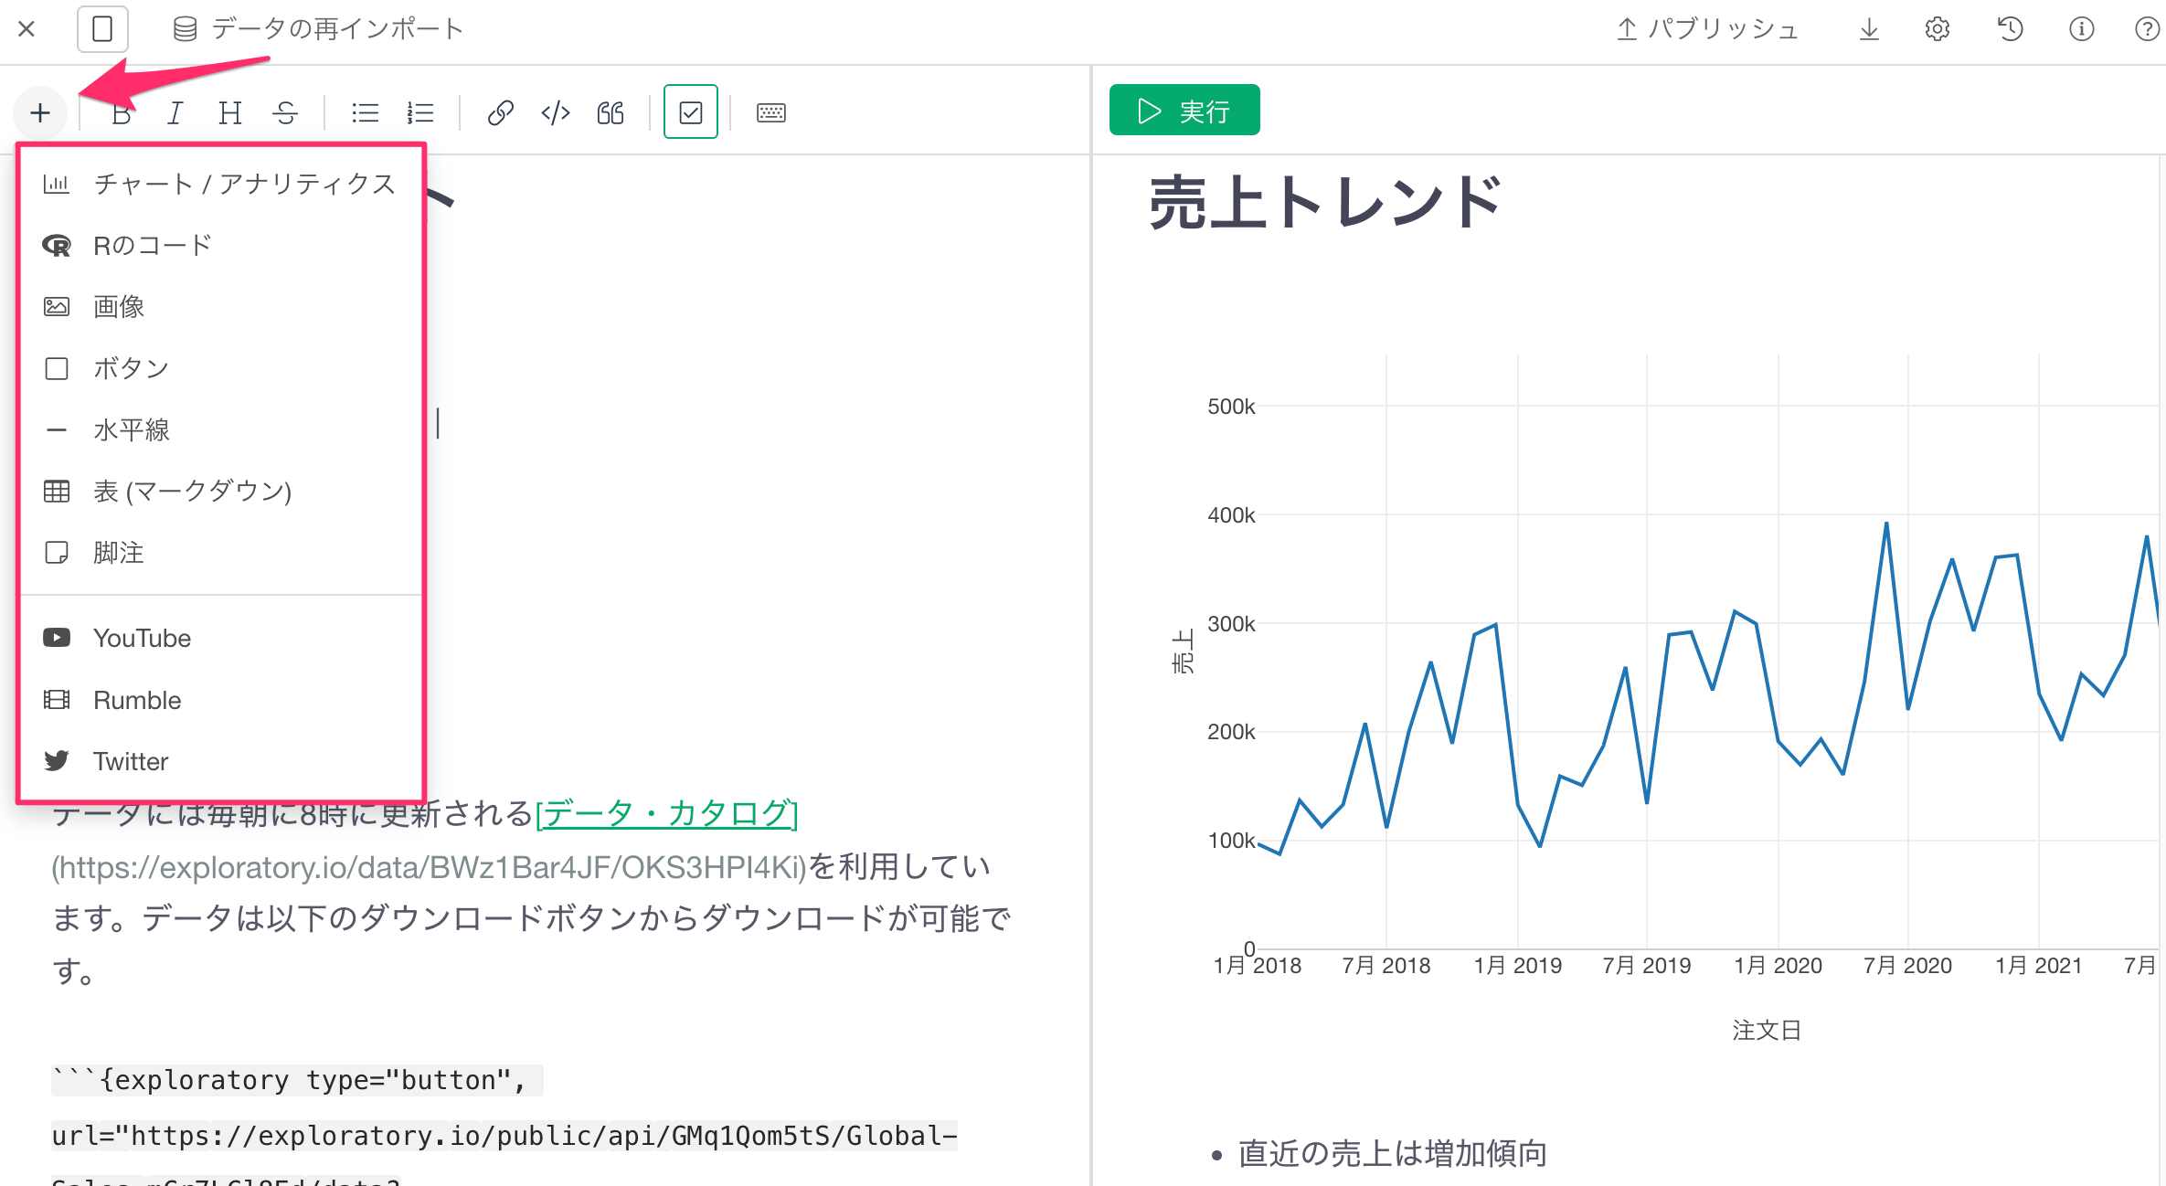2166x1186 pixels.
Task: Apply heading format with H icon
Action: 230,113
